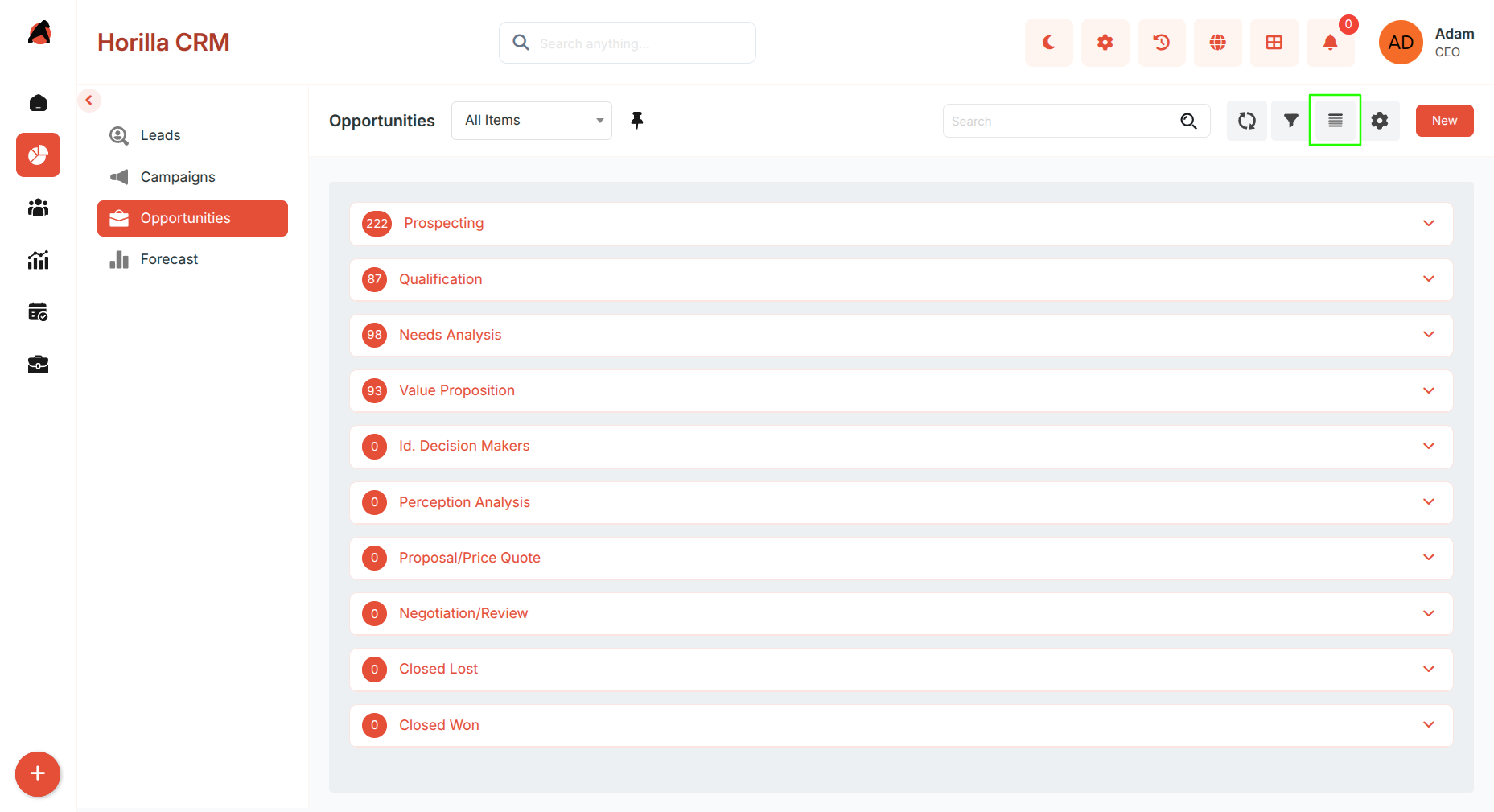Open recent history clock icon
The height and width of the screenshot is (812, 1494).
[x=1161, y=43]
